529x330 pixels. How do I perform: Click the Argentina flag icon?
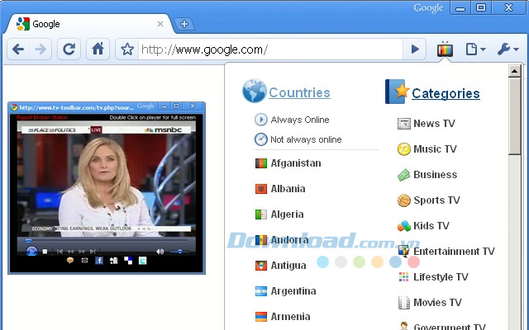(261, 291)
